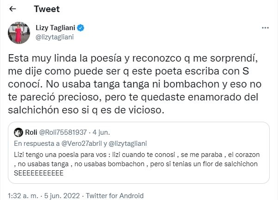
Task: Click the @lizytagliani handle
Action: tap(55, 38)
